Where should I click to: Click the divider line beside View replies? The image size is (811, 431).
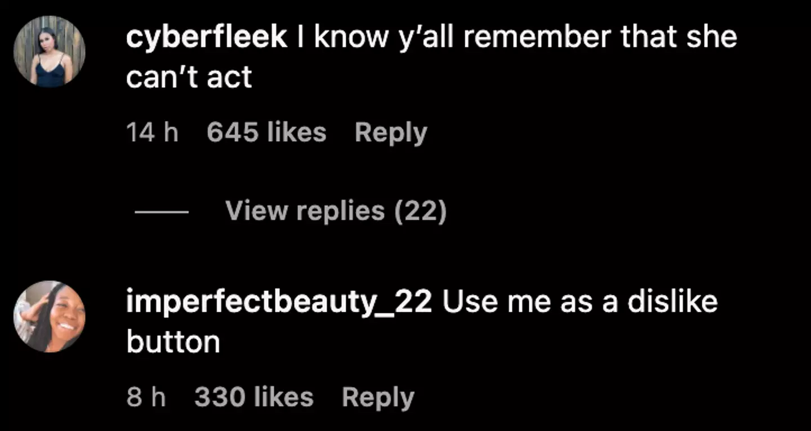(x=159, y=211)
